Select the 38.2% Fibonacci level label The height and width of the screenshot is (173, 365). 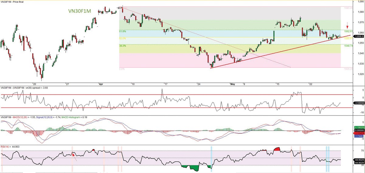point(122,46)
